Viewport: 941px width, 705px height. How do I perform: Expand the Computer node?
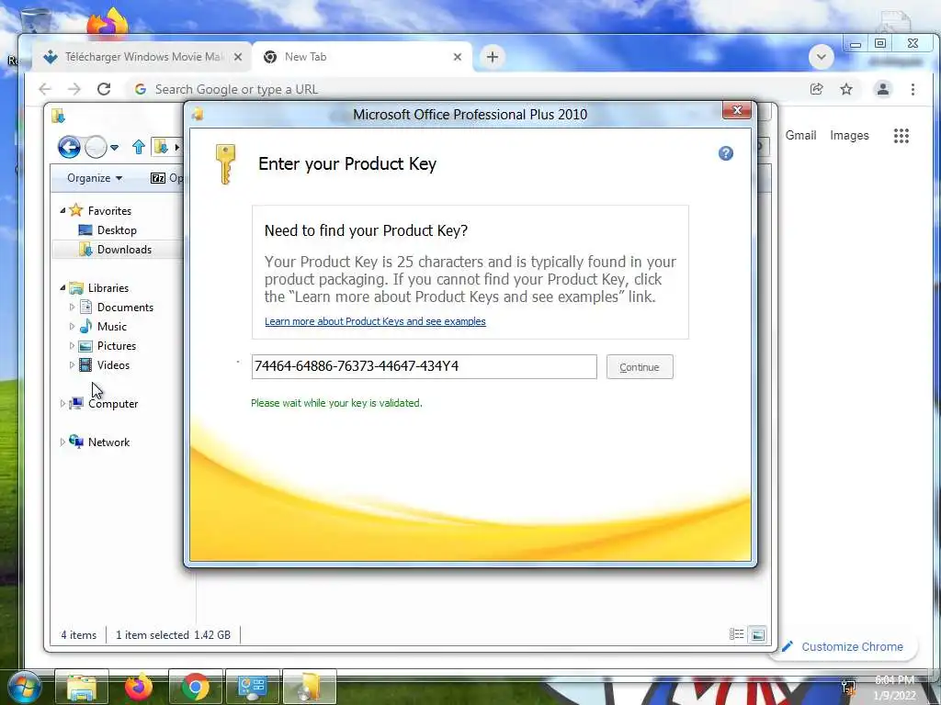tap(62, 404)
